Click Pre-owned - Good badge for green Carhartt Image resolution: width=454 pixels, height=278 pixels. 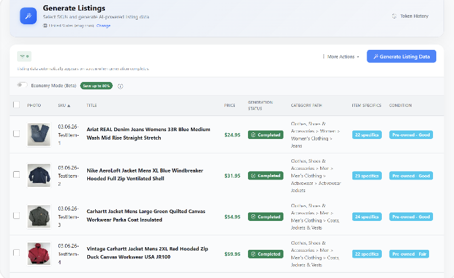pyautogui.click(x=411, y=216)
